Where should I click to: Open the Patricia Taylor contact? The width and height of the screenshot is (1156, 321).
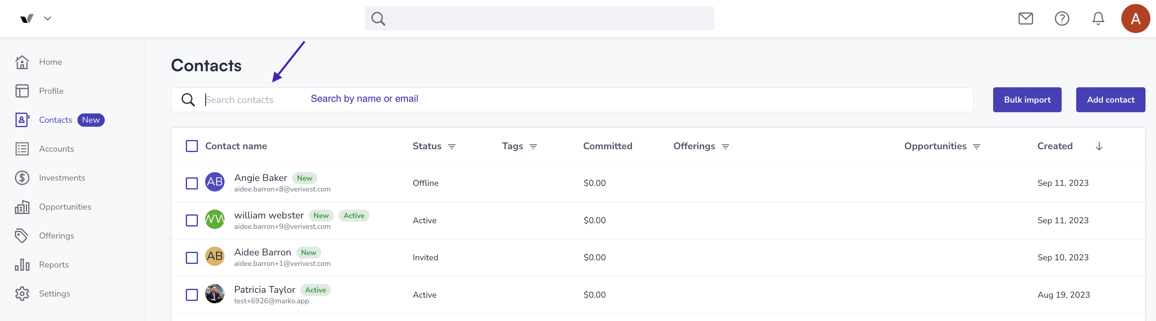point(265,290)
